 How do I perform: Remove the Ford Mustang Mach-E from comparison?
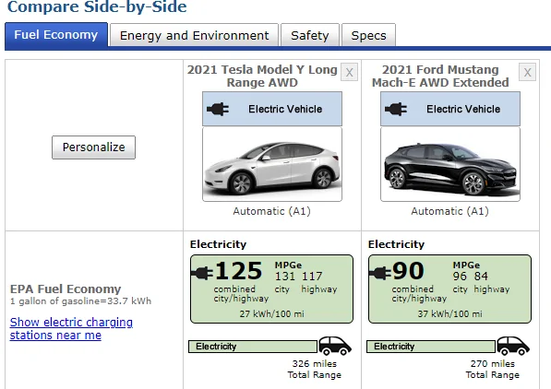pos(527,72)
